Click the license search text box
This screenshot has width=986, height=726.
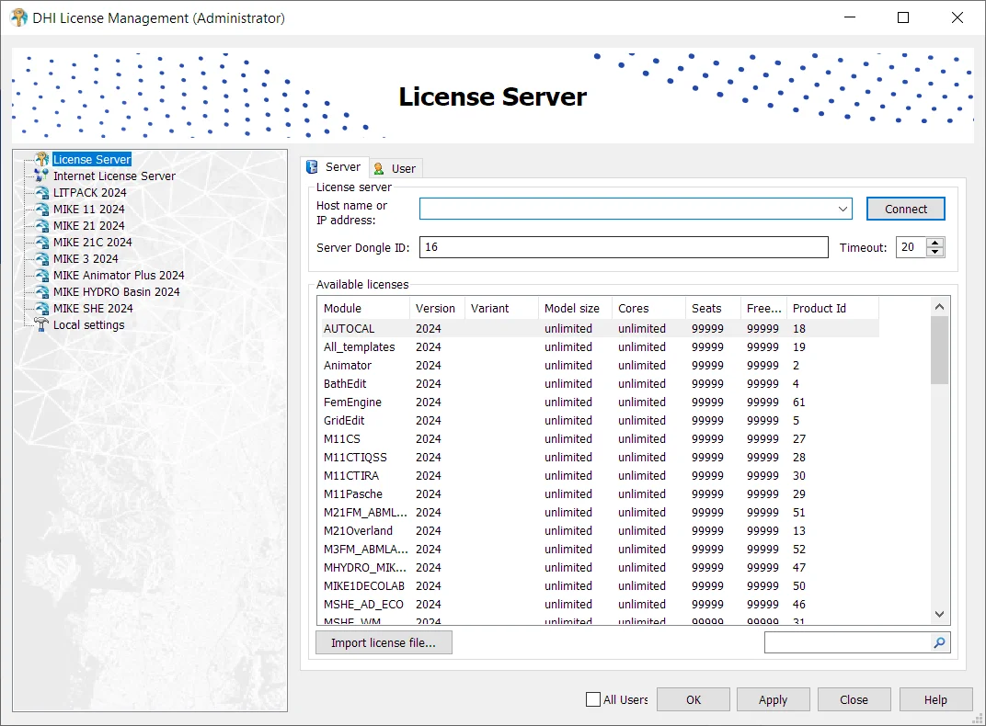(x=848, y=642)
